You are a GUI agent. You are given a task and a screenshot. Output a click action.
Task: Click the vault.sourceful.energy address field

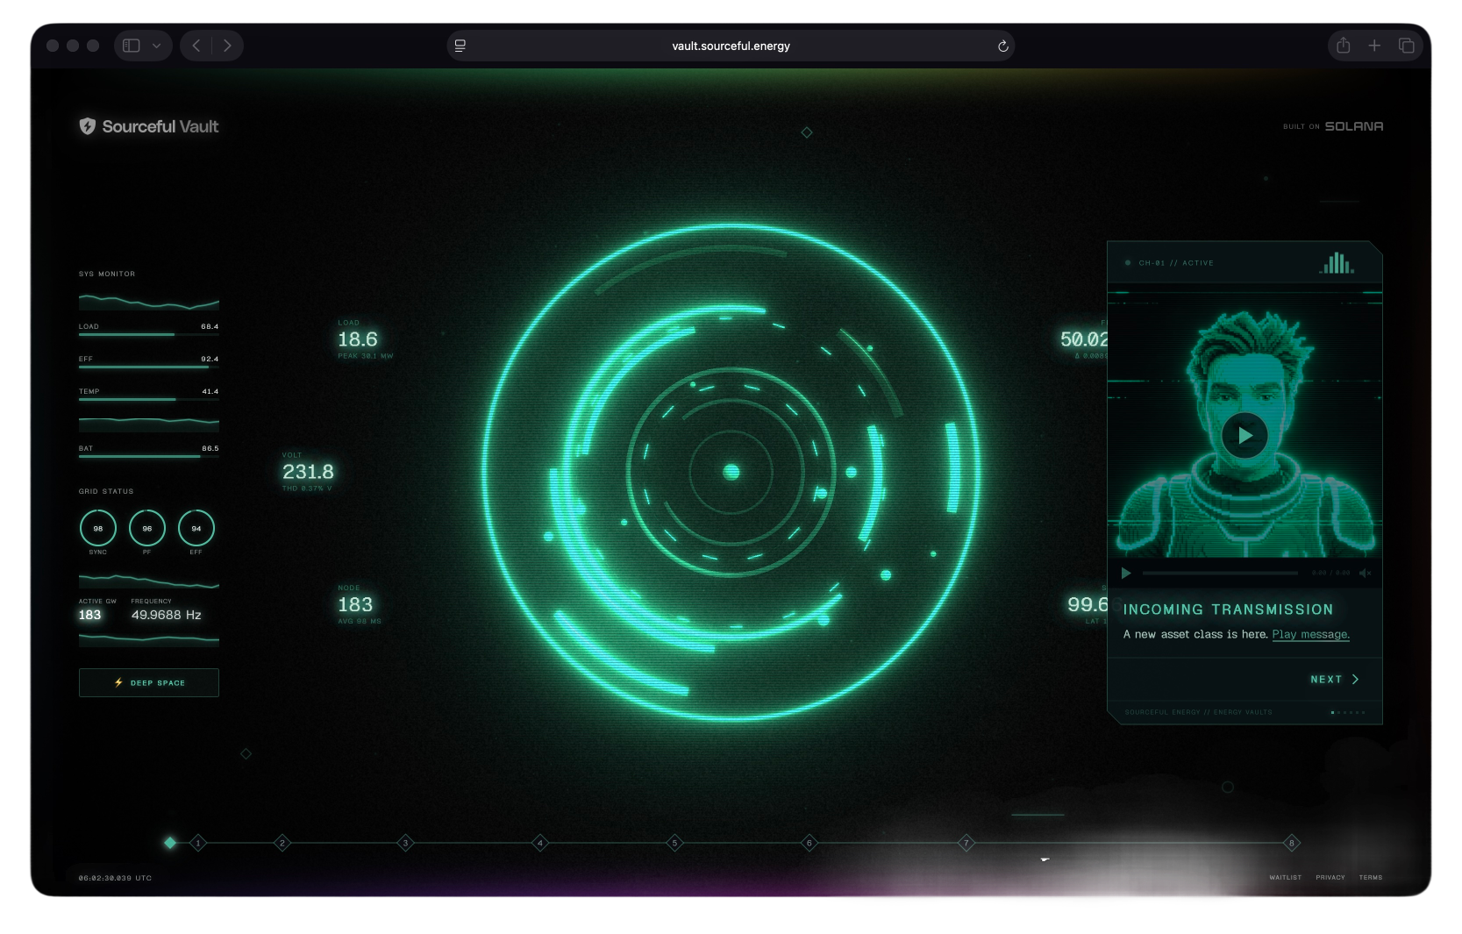pos(731,46)
